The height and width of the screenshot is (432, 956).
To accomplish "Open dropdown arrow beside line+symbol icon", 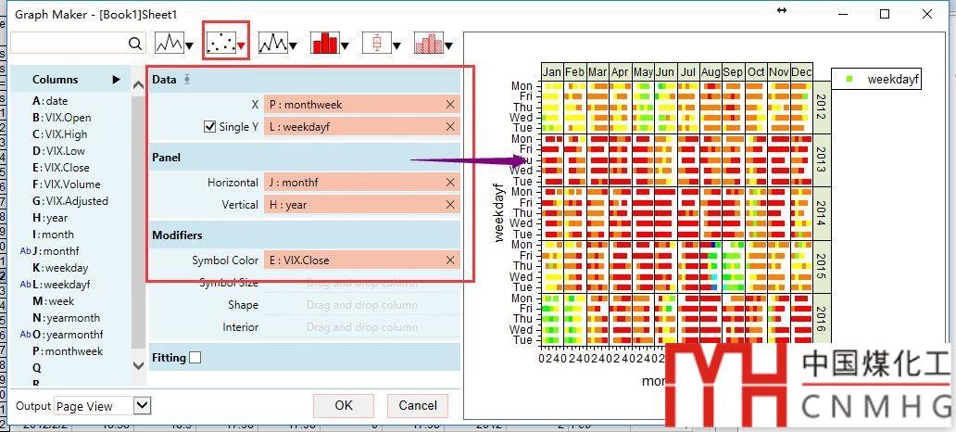I will [294, 45].
